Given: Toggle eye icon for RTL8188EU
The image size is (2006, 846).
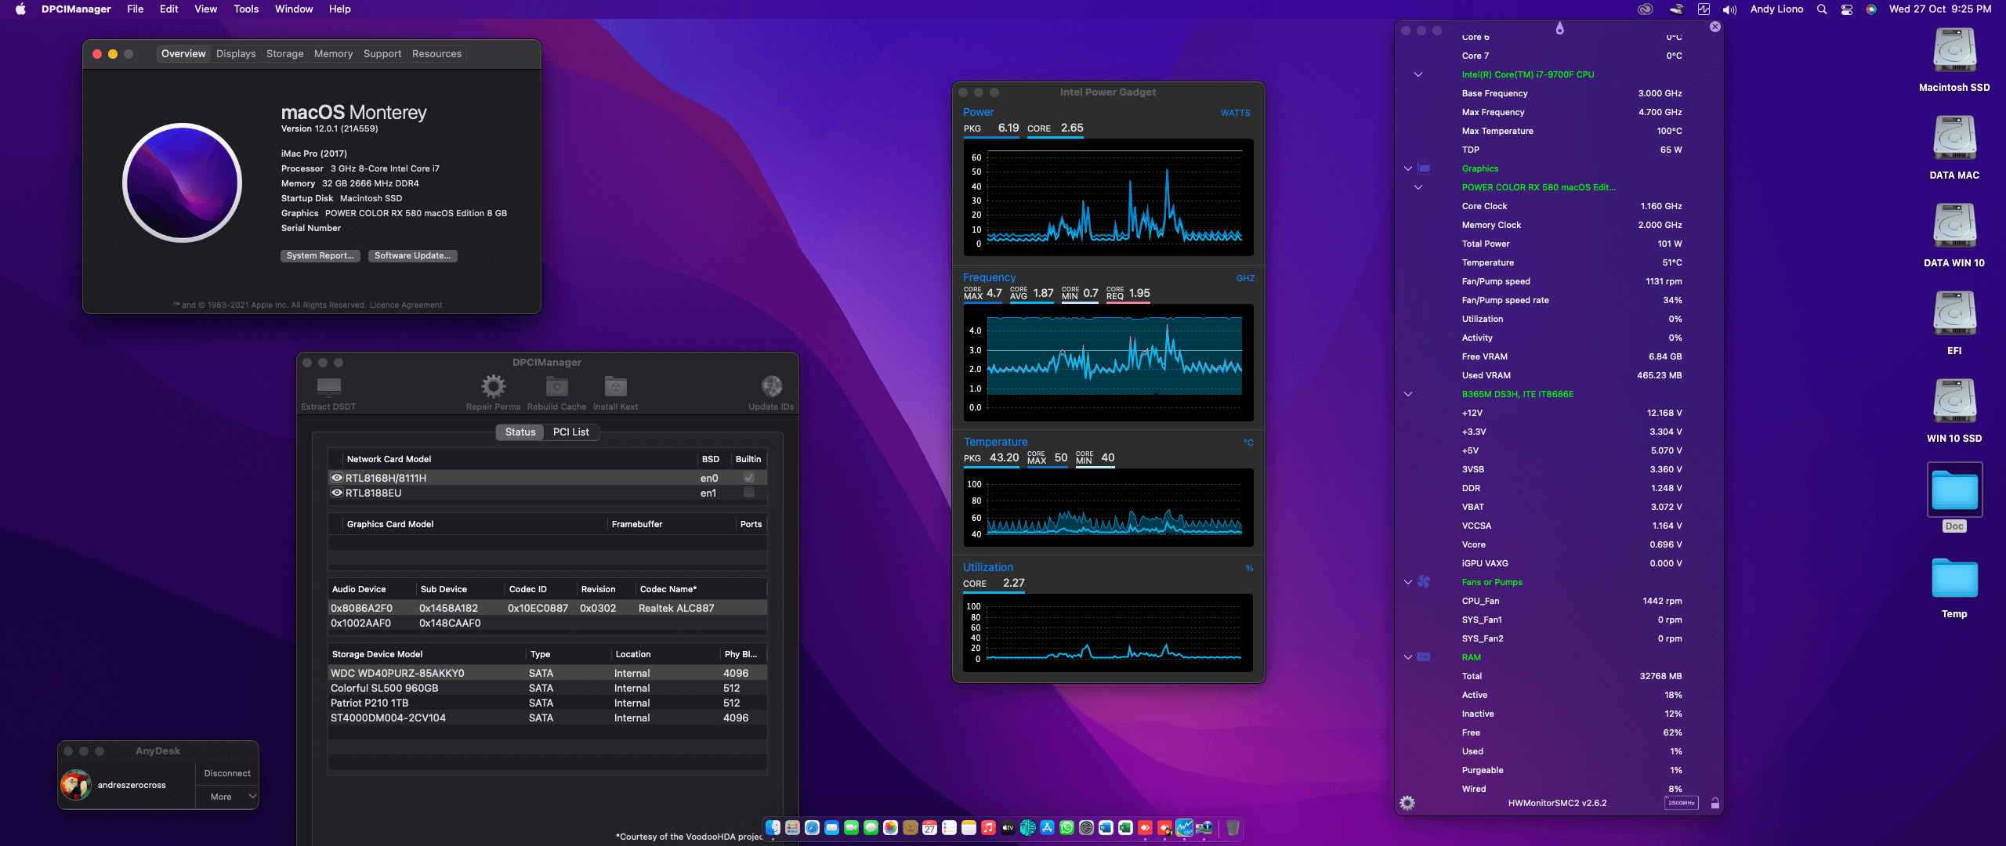Looking at the screenshot, I should click(x=337, y=493).
